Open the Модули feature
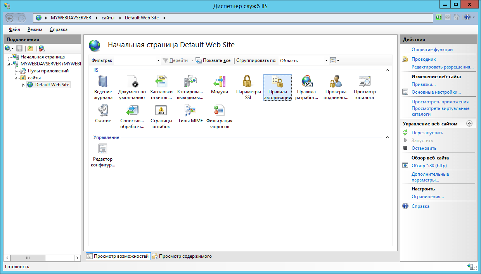 (220, 85)
